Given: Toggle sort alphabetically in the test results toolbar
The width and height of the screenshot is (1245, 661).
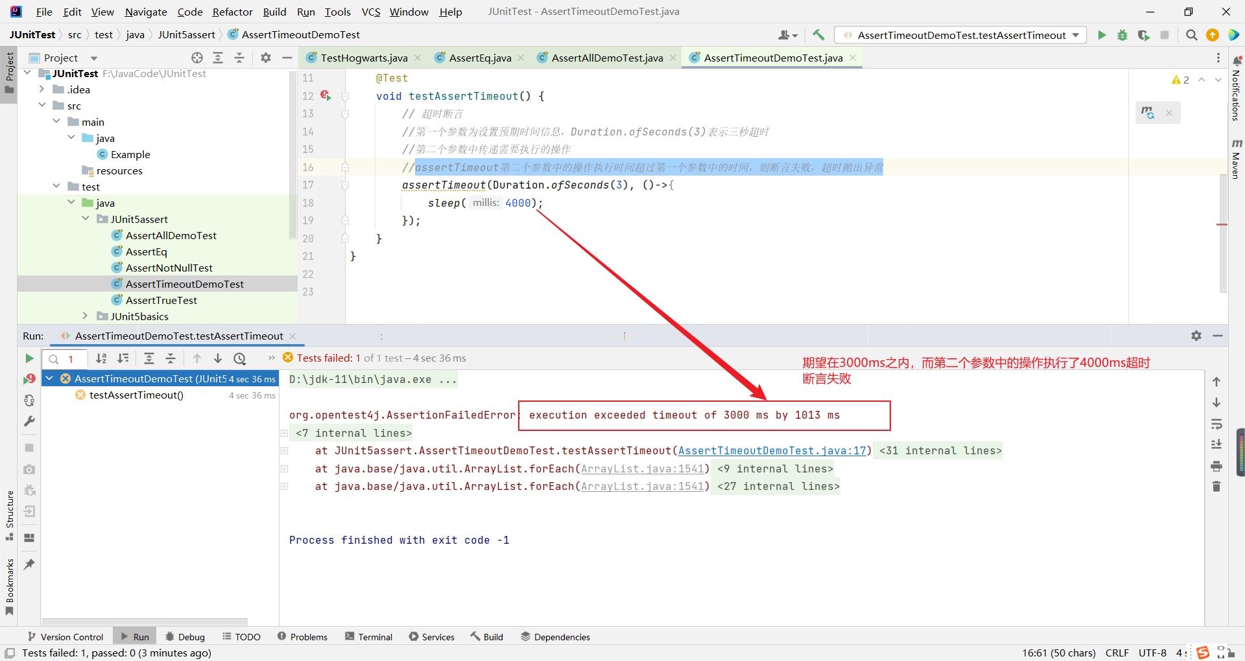Looking at the screenshot, I should click(x=101, y=358).
